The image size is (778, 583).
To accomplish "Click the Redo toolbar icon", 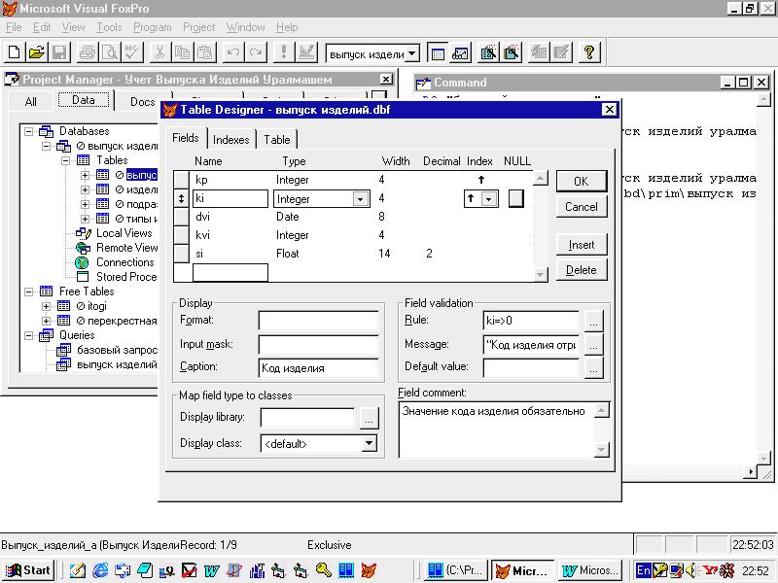I will 256,52.
